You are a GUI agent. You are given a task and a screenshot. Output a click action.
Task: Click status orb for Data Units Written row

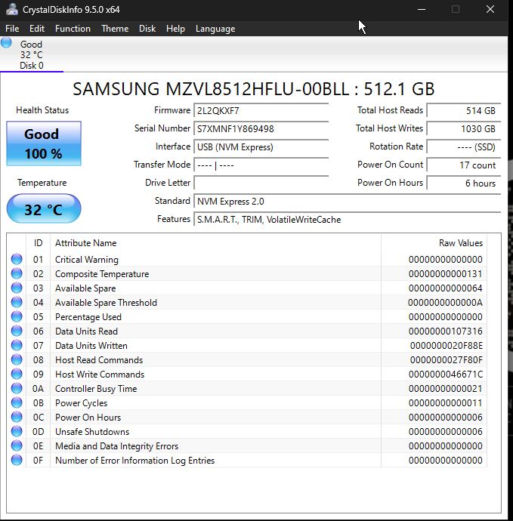(17, 345)
